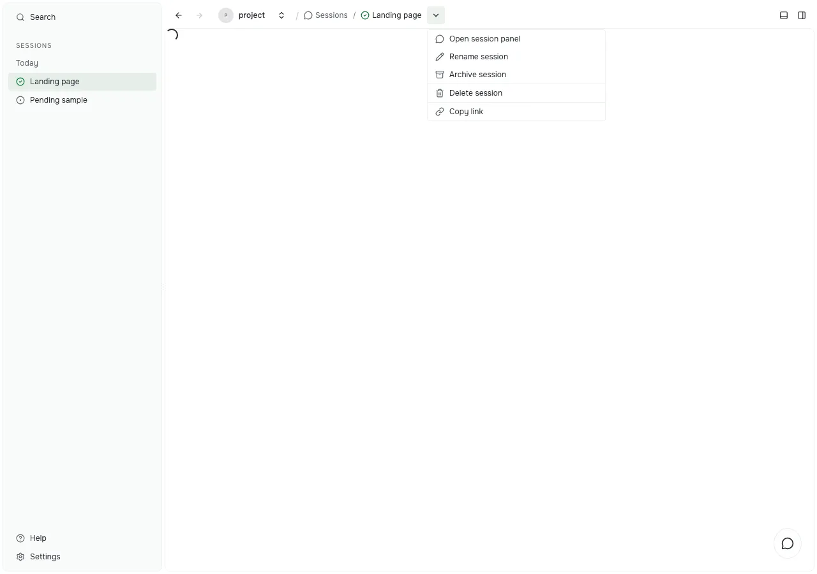Click the project avatar icon
This screenshot has height=574, width=817.
click(x=226, y=15)
